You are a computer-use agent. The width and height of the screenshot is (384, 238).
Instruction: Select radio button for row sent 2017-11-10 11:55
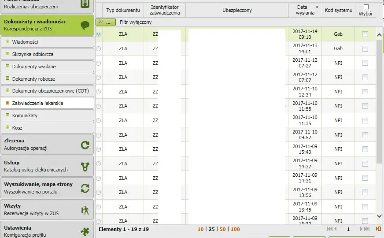point(99,106)
